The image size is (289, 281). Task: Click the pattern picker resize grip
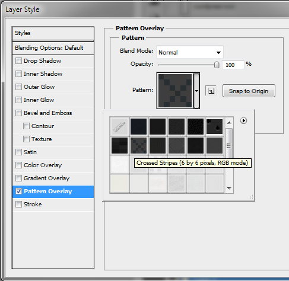click(x=250, y=197)
